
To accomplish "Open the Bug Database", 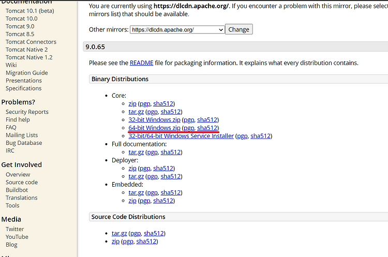I will pos(24,143).
